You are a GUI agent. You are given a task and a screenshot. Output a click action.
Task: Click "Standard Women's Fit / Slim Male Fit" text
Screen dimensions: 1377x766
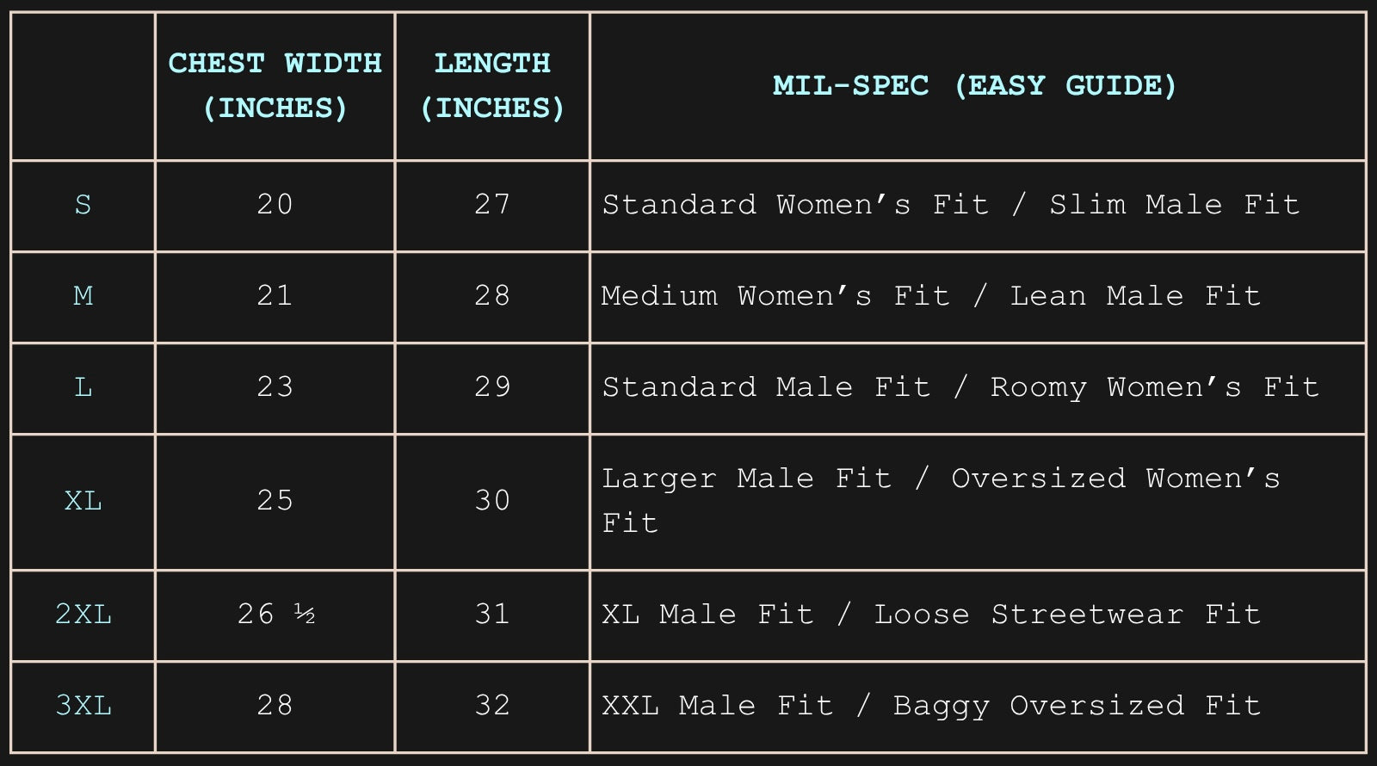coord(950,205)
